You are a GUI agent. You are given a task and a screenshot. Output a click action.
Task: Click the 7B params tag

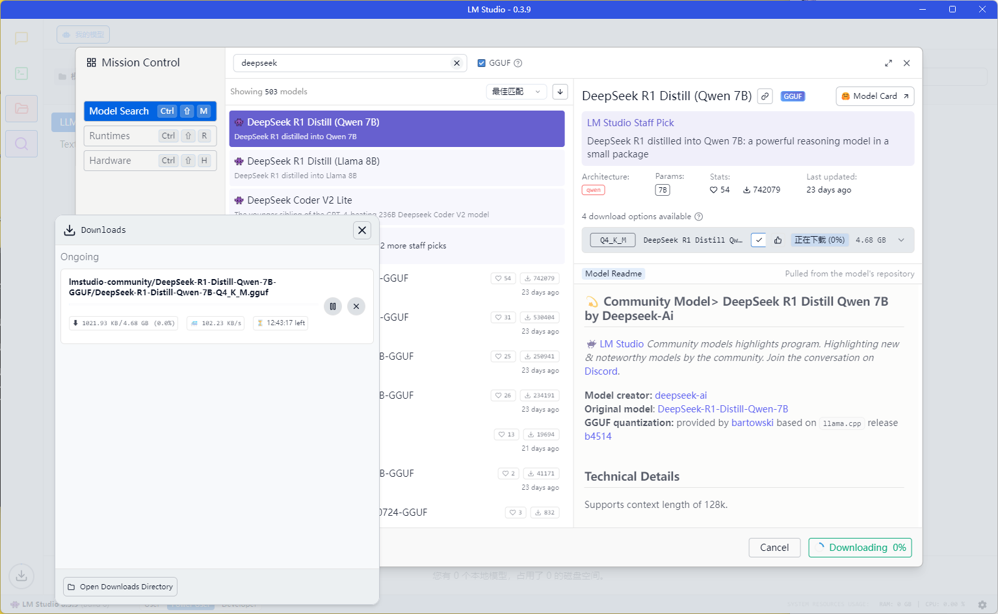[x=663, y=190]
